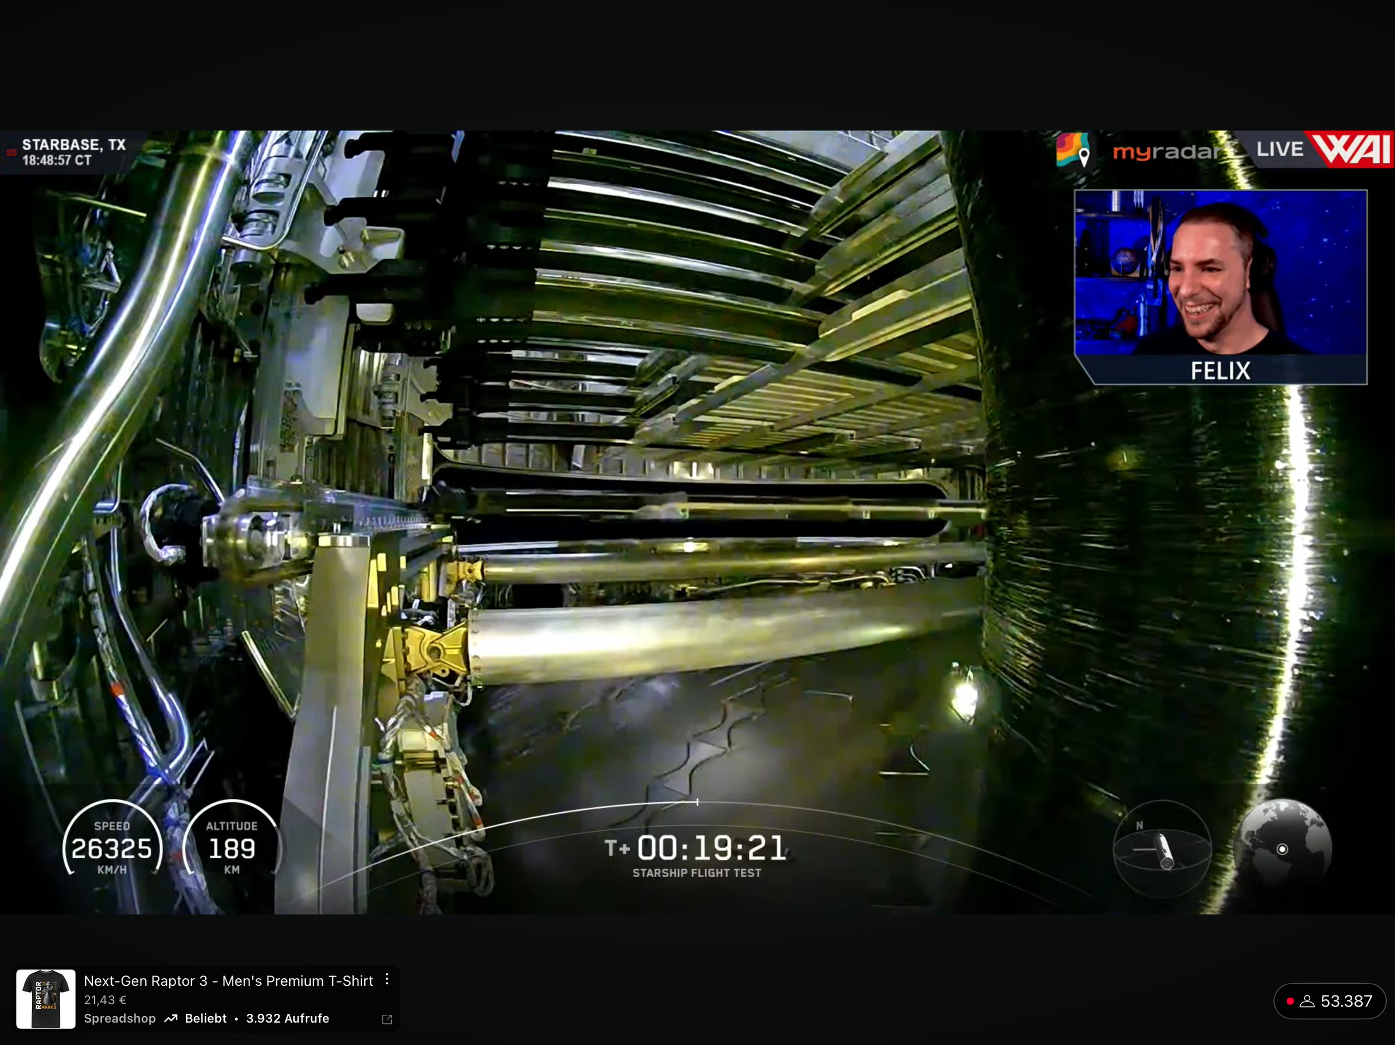
Task: Click the globe position tracker icon
Action: pos(1282,848)
